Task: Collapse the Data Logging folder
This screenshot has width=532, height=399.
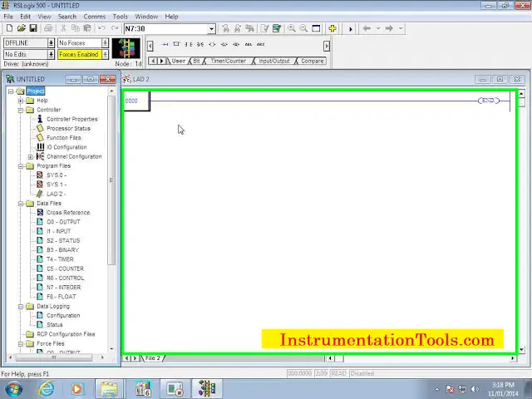Action: coord(21,307)
